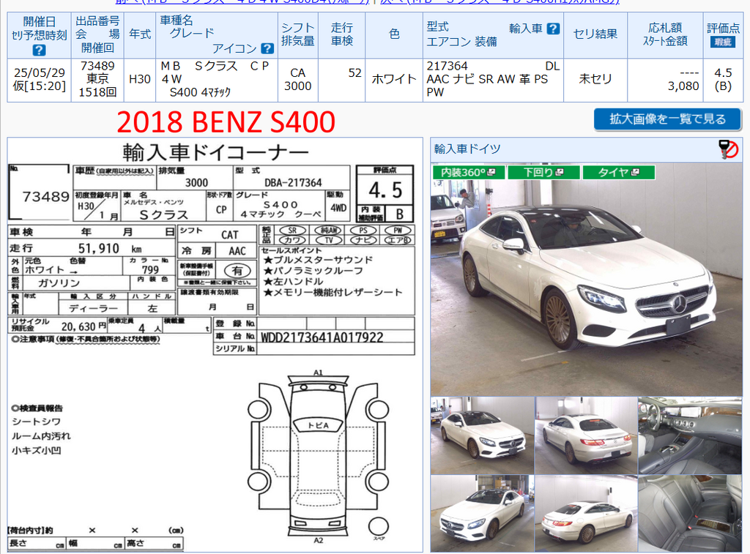Open the help icon beside アイコン
The height and width of the screenshot is (554, 750).
point(267,48)
